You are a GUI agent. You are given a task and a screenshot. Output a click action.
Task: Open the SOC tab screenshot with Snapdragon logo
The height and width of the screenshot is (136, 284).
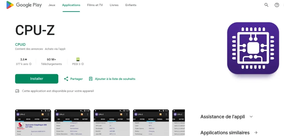click(x=33, y=123)
